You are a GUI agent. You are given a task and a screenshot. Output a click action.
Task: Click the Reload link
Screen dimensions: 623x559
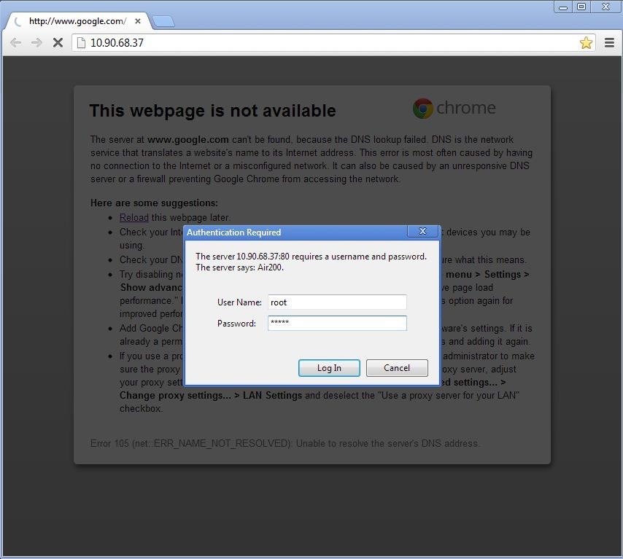tap(134, 218)
